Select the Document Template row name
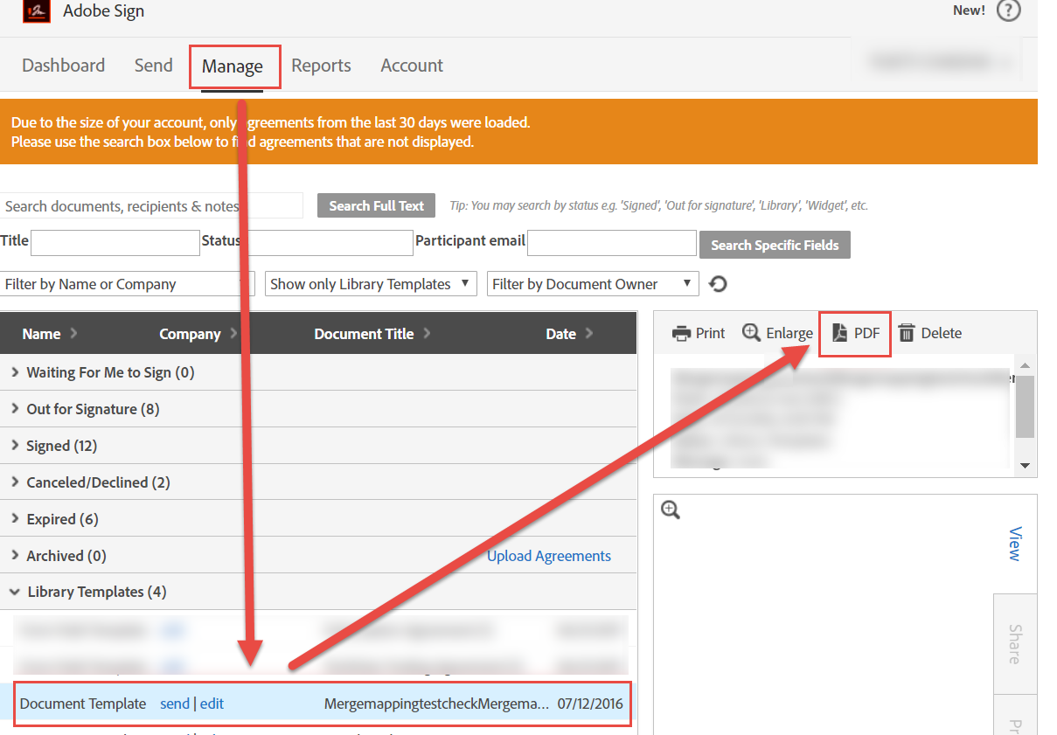Screen dimensions: 1057x735 [x=83, y=704]
